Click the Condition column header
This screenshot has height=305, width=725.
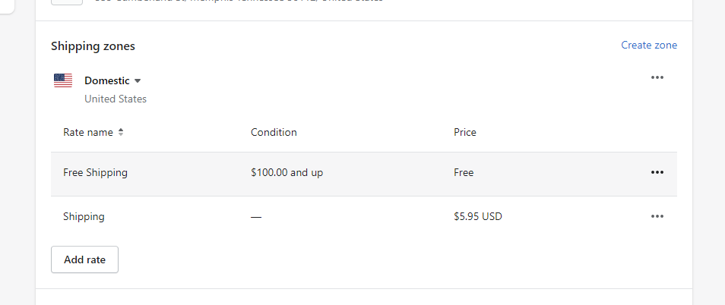[274, 133]
